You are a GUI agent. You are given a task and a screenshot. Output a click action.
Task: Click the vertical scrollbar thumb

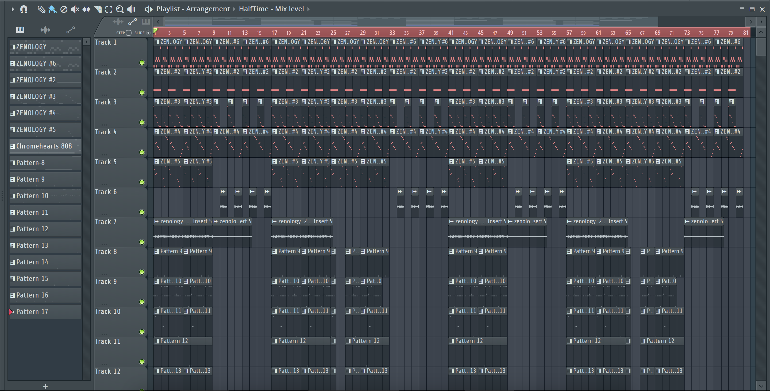pyautogui.click(x=761, y=46)
